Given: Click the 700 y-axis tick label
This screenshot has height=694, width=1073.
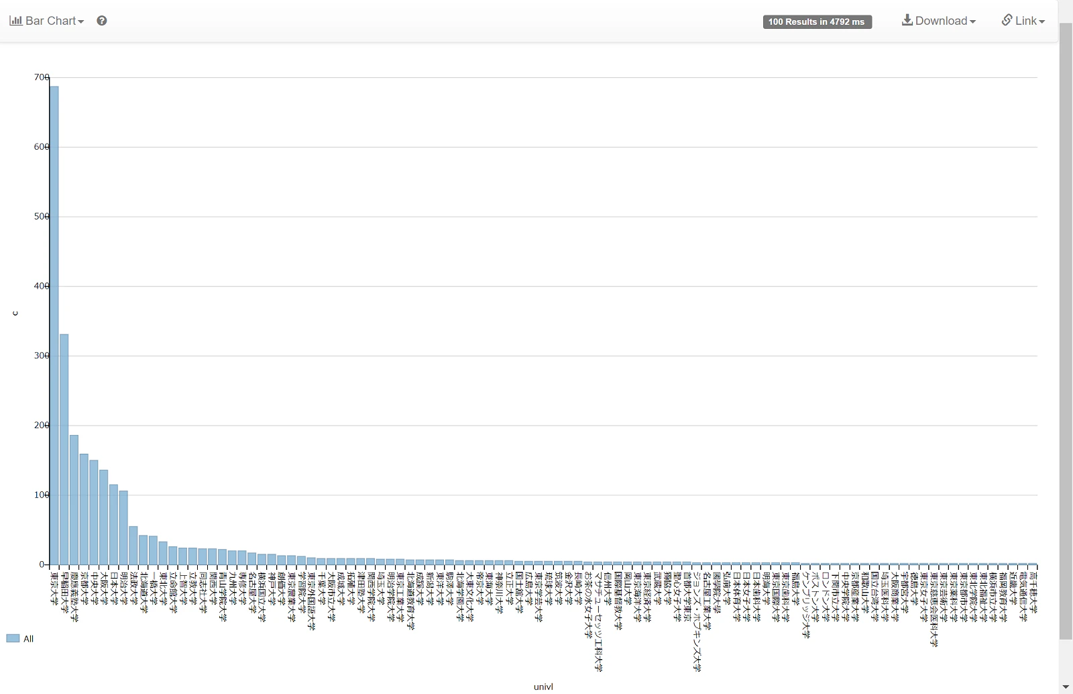Looking at the screenshot, I should pos(42,77).
